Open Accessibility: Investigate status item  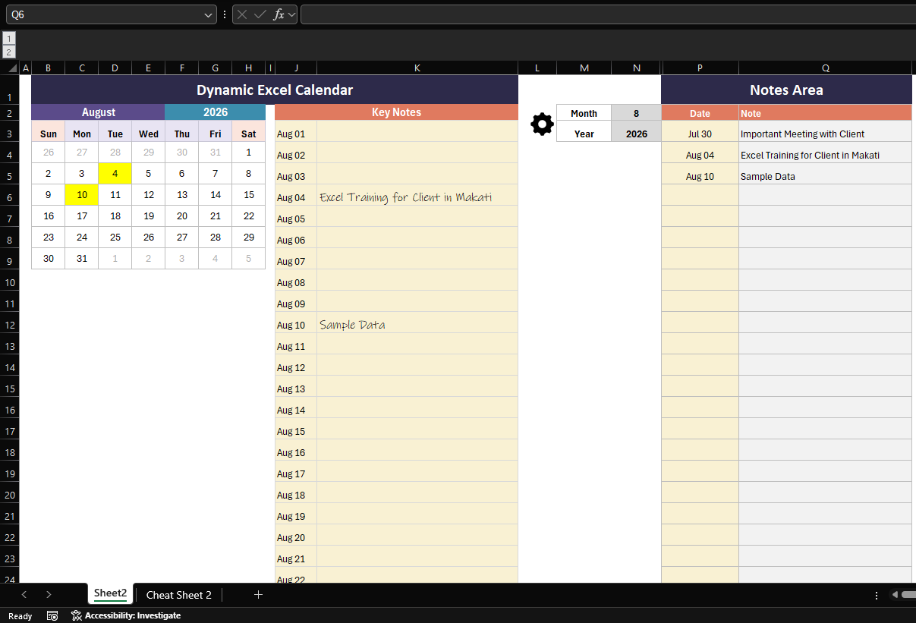pyautogui.click(x=126, y=615)
